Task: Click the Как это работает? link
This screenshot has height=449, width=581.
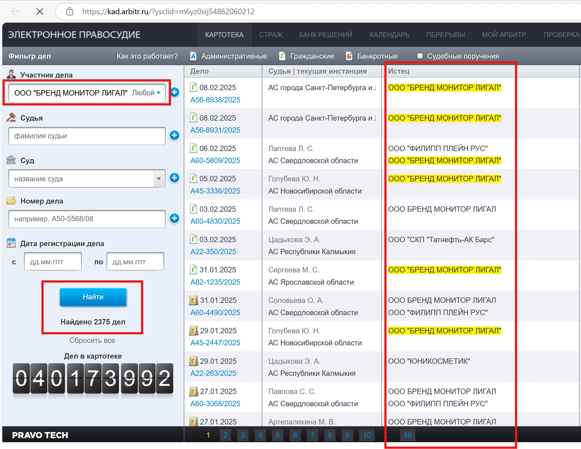Action: pyautogui.click(x=147, y=56)
